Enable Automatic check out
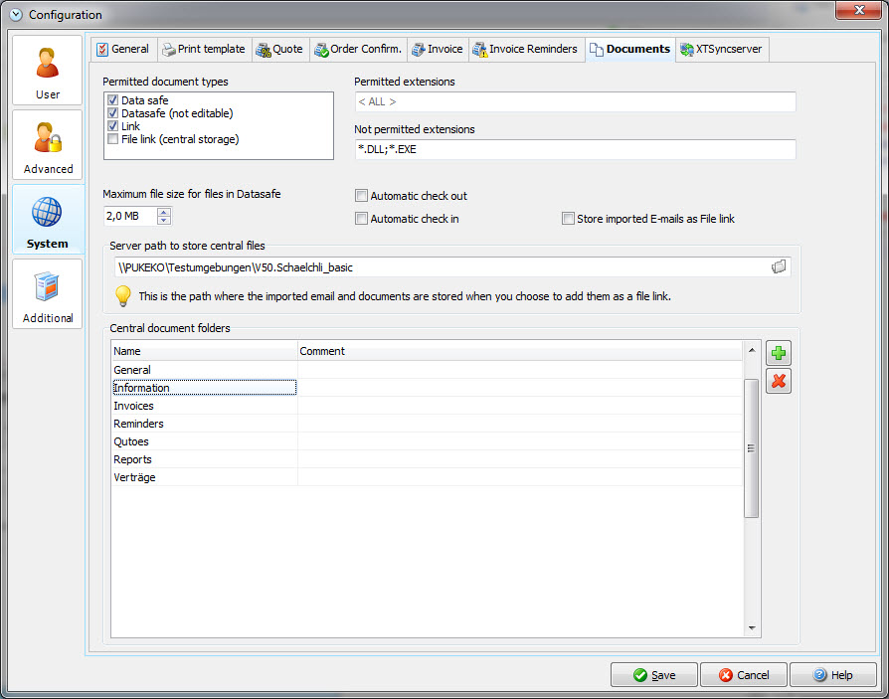Viewport: 889px width, 699px height. [x=362, y=196]
